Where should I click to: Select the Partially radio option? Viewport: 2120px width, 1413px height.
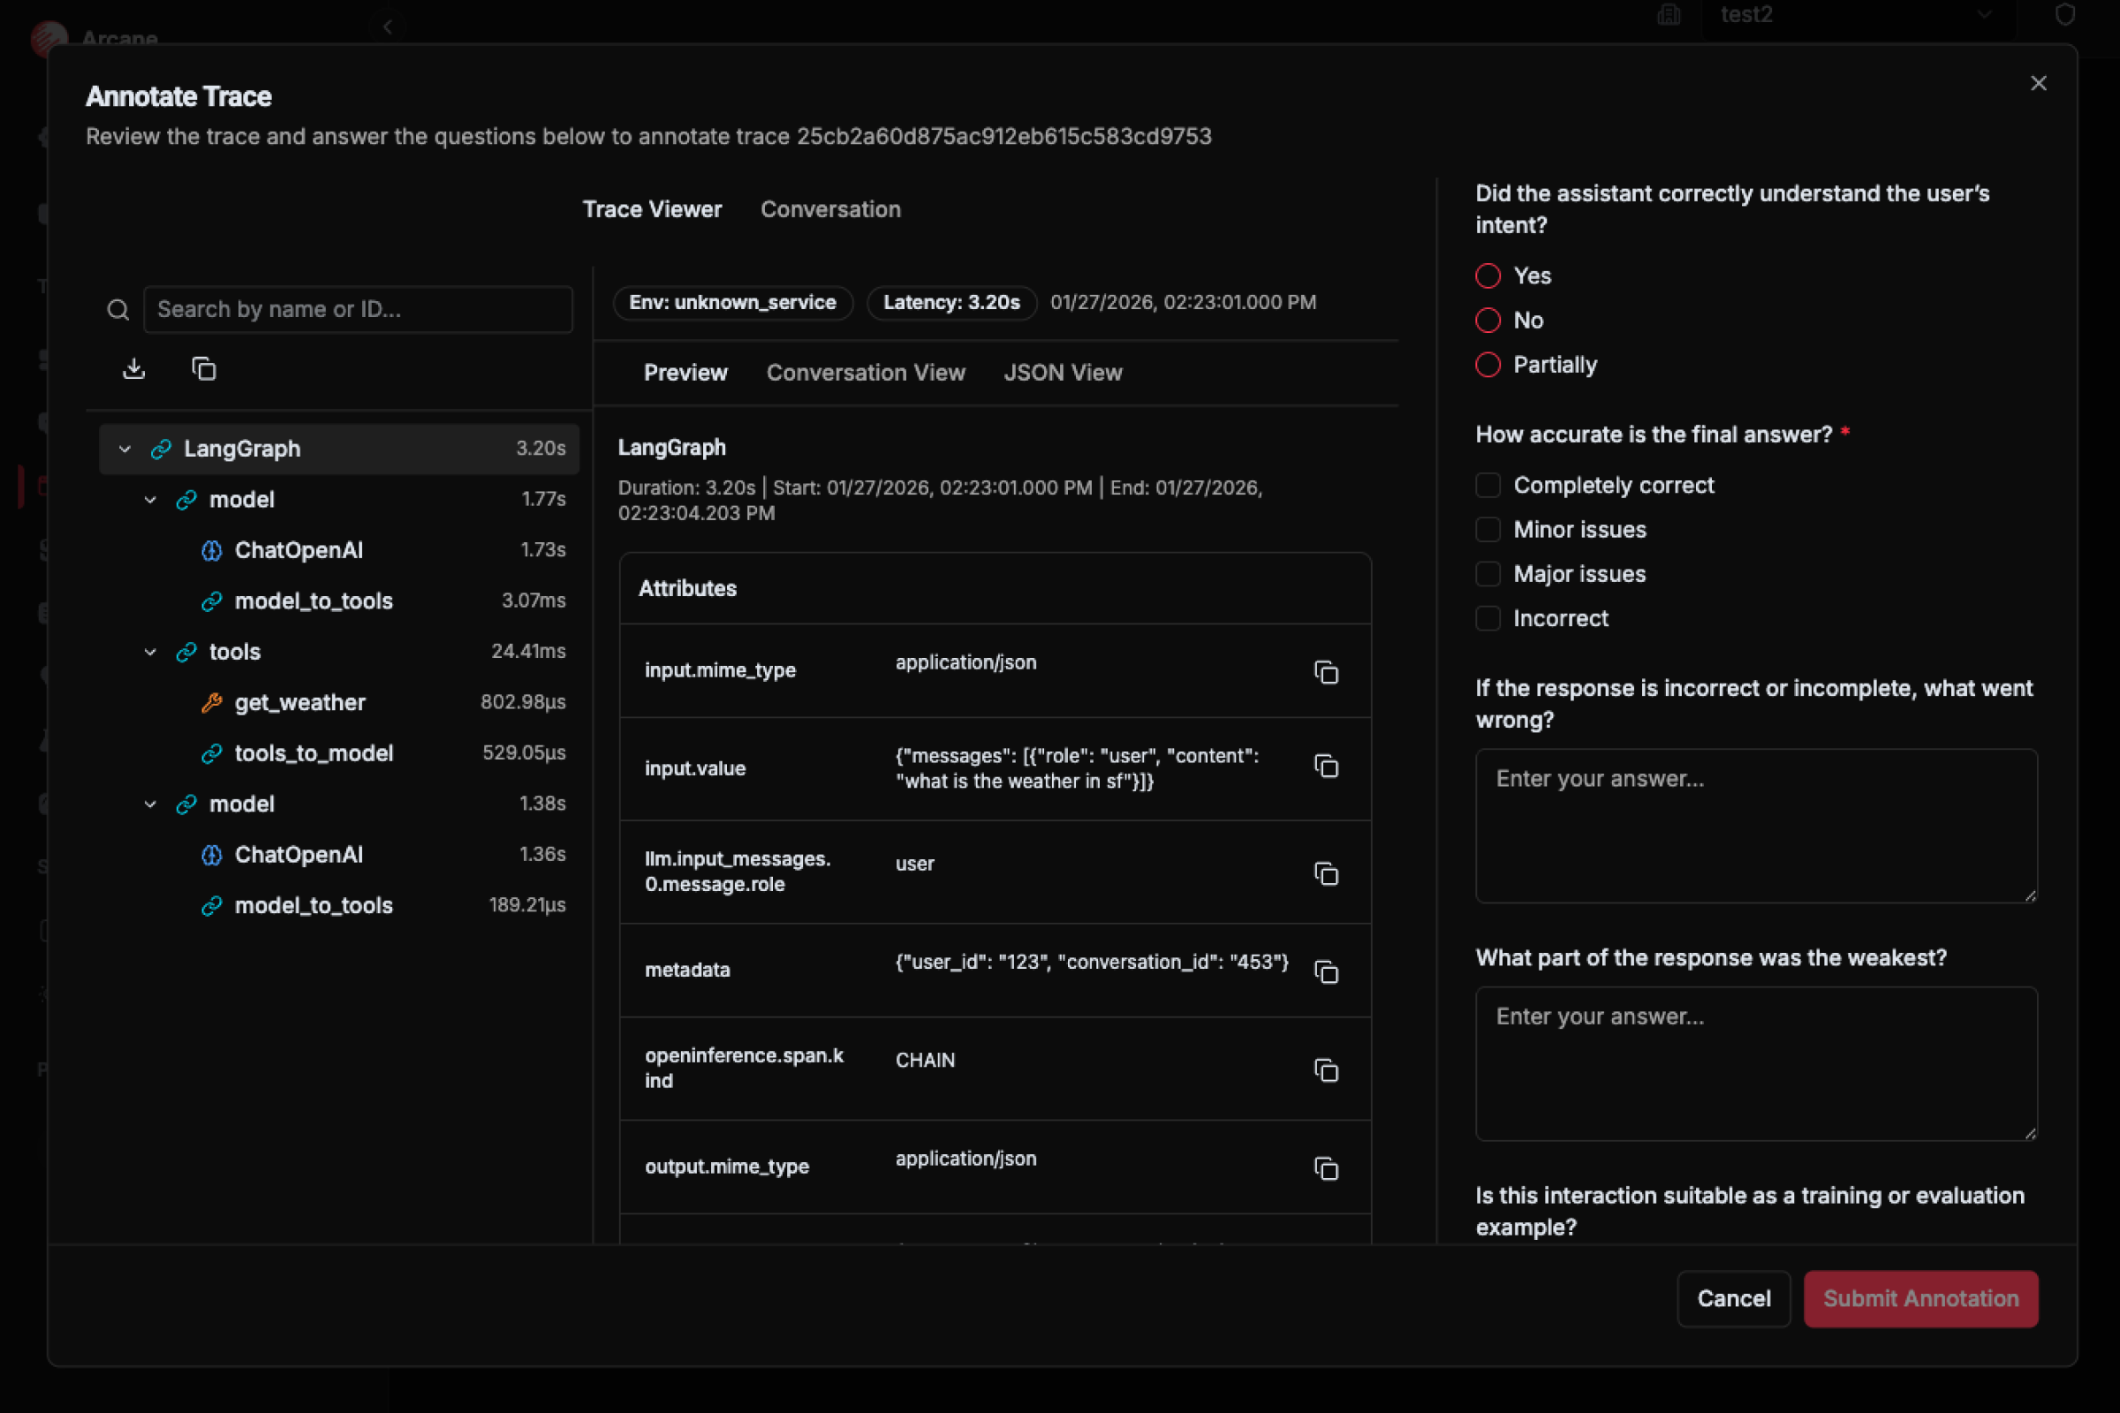pyautogui.click(x=1488, y=365)
